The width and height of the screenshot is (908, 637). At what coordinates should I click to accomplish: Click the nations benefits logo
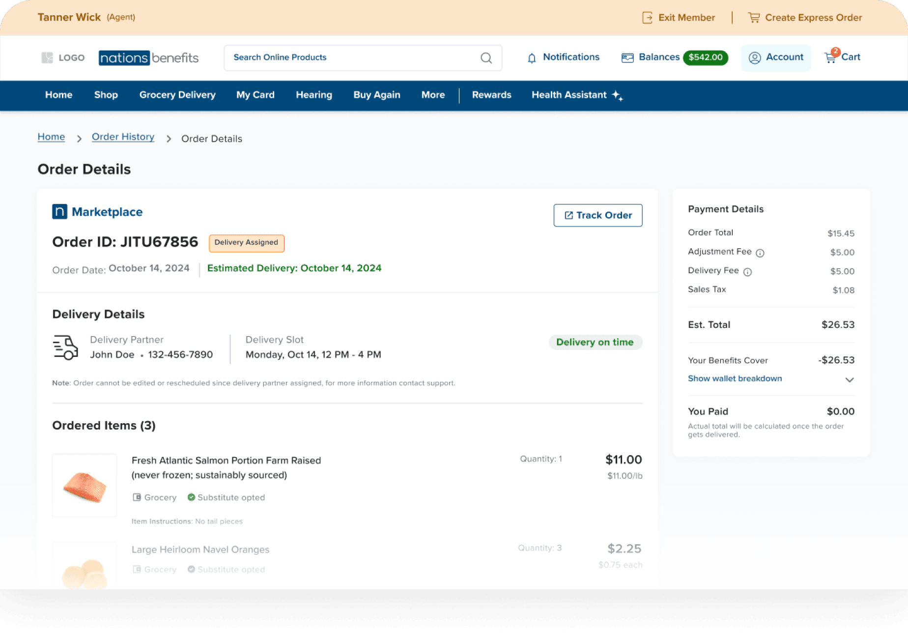click(148, 58)
